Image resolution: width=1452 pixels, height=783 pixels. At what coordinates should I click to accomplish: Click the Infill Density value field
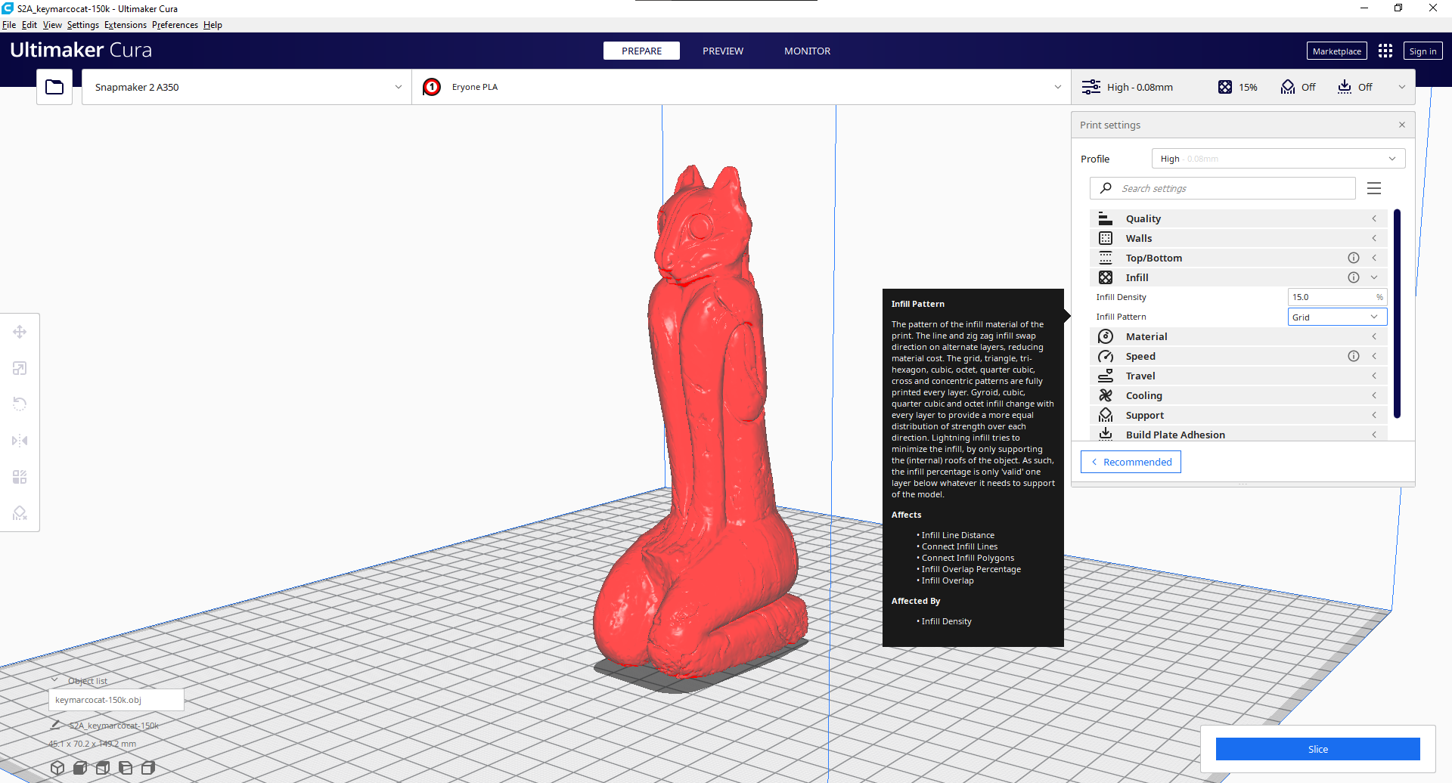1337,297
